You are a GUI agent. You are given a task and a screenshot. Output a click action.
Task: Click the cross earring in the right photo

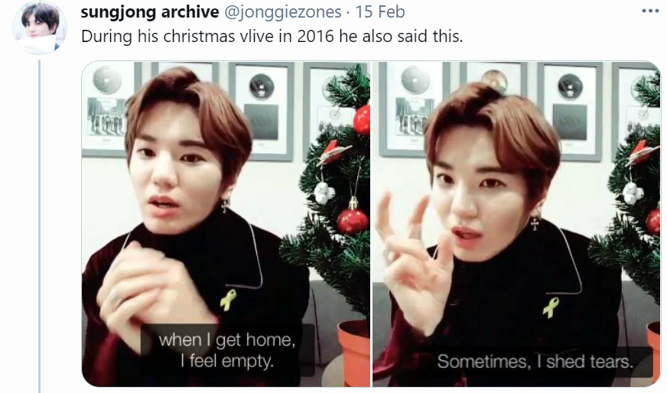(534, 222)
